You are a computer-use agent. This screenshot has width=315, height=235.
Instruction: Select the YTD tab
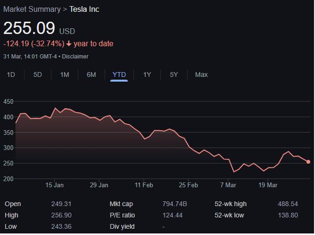tap(119, 75)
